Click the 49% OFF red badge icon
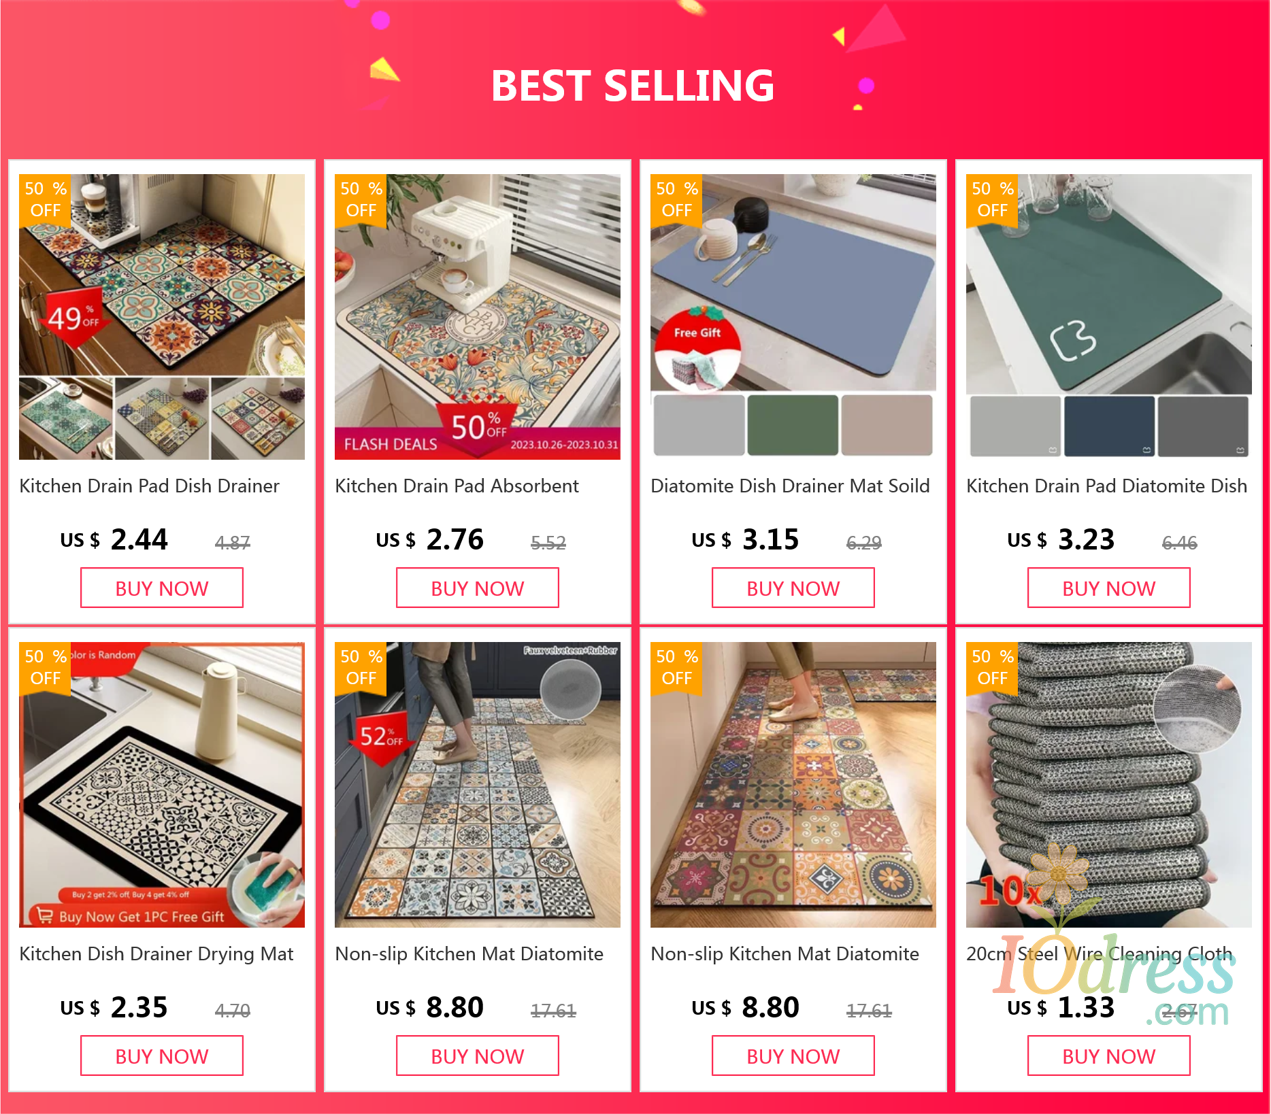The width and height of the screenshot is (1271, 1114). [73, 318]
